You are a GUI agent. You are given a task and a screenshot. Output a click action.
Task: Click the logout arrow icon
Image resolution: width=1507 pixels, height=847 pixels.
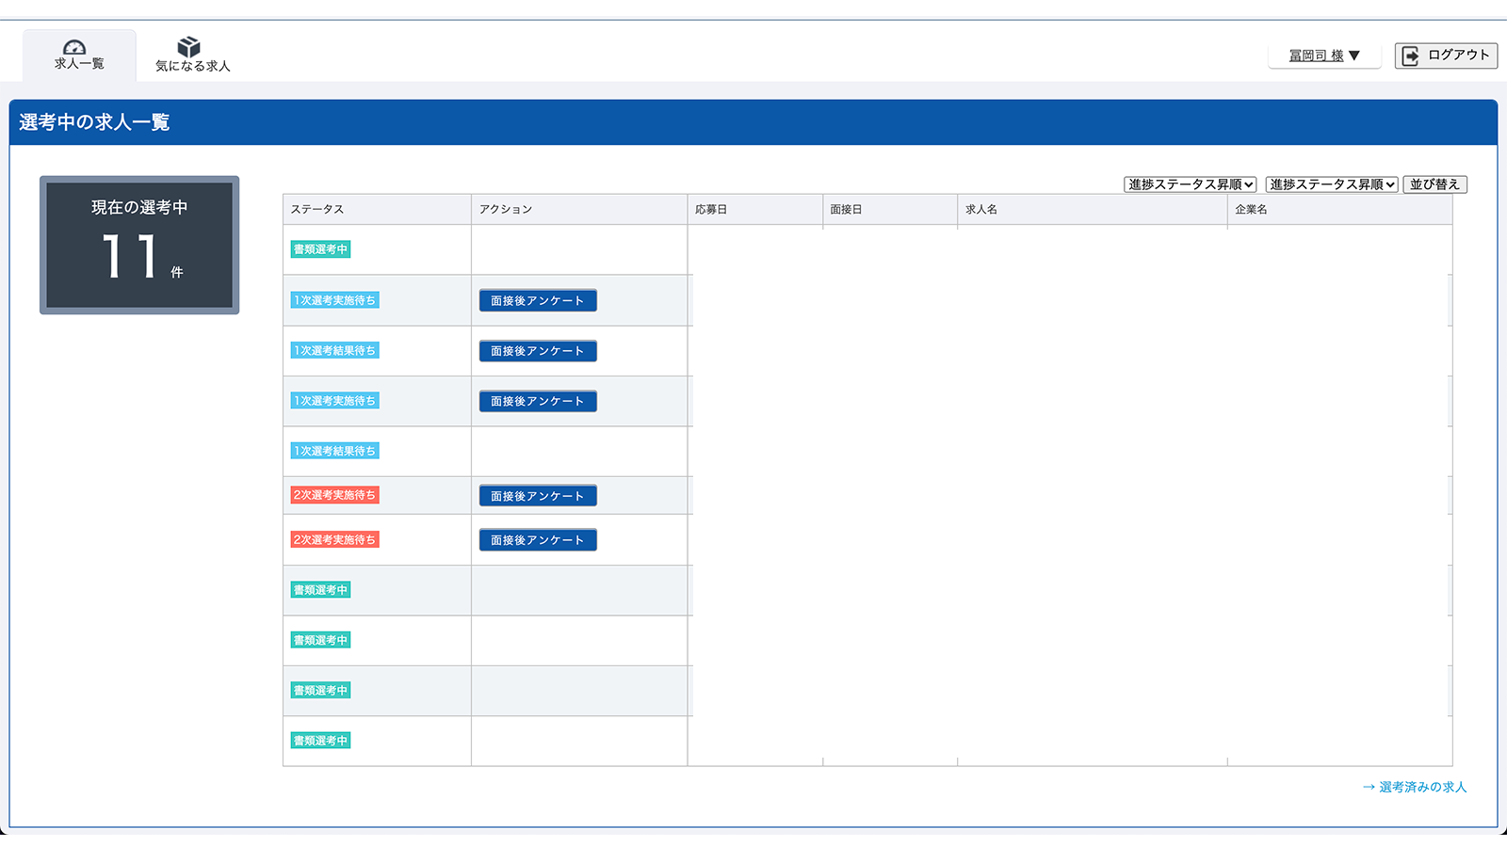coord(1410,56)
